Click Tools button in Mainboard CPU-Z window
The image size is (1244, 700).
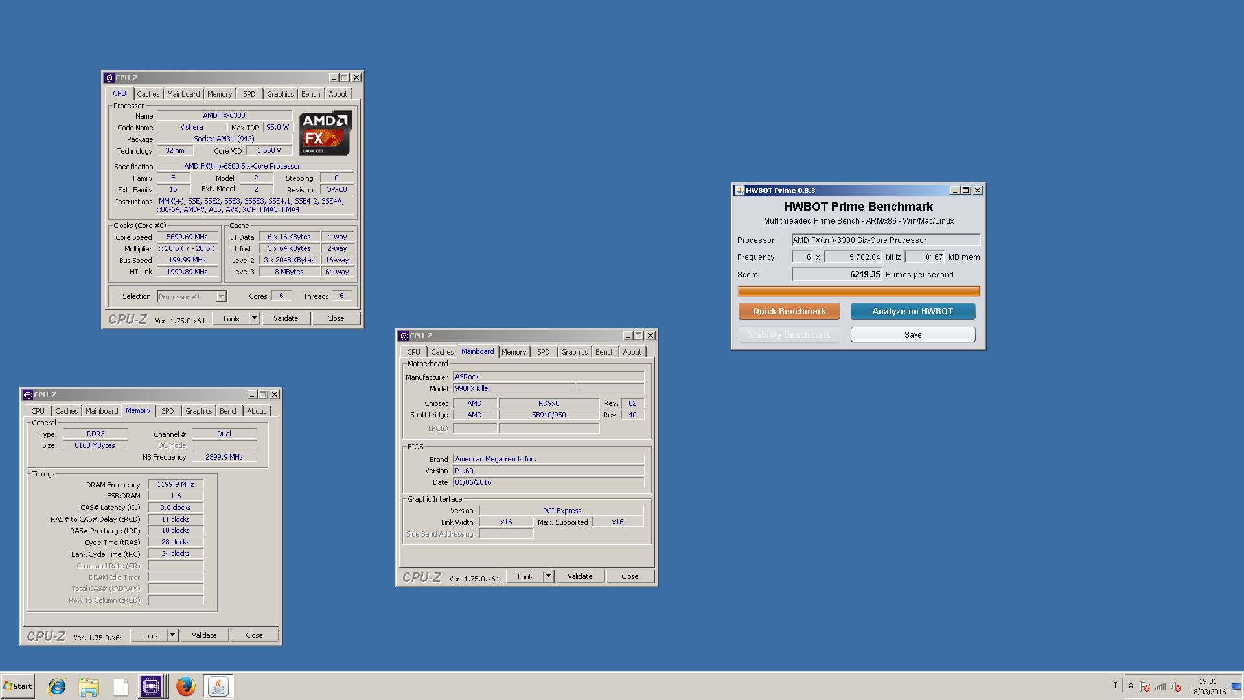(x=525, y=576)
